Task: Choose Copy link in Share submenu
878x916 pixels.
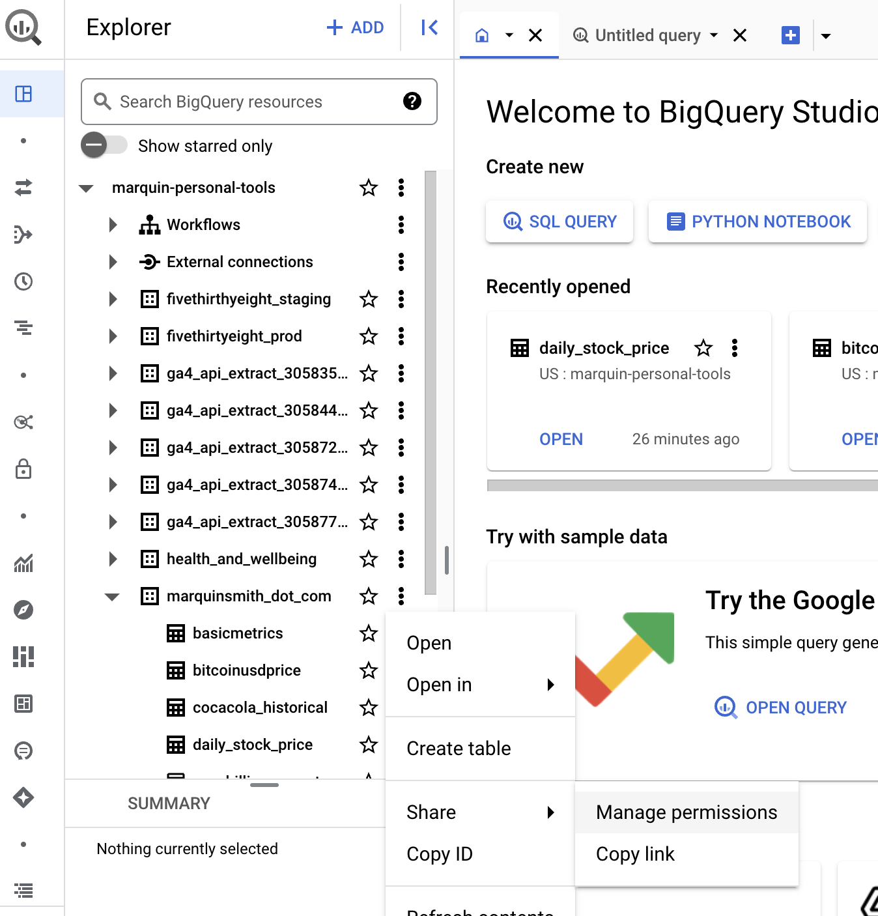Action: click(687, 854)
